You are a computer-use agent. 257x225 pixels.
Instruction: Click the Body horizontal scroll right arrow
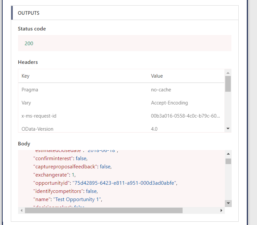[222, 210]
